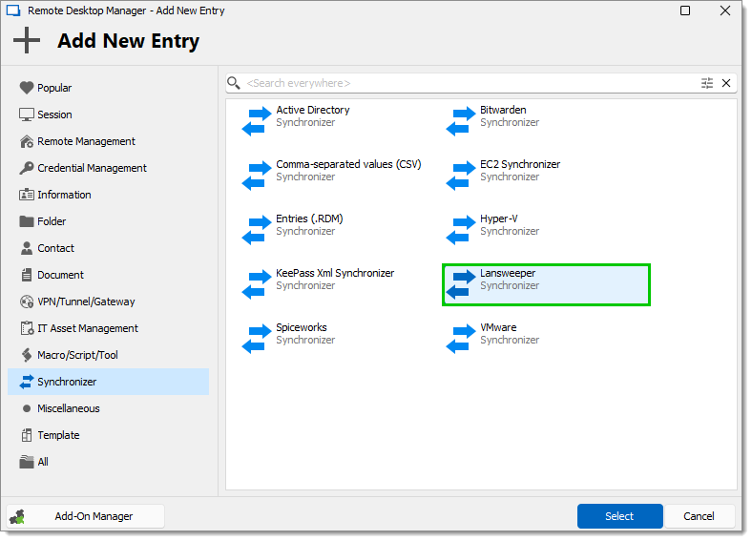Click the VPN/Tunnel/Gateway globe icon

point(27,302)
